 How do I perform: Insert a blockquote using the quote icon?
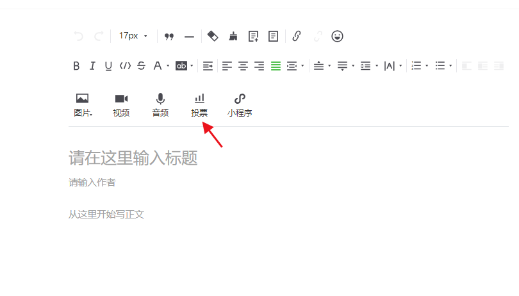pyautogui.click(x=169, y=37)
